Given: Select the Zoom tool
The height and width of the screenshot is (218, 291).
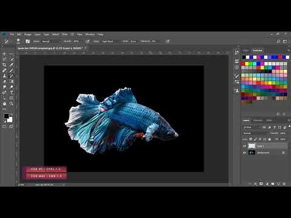Looking at the screenshot, I should (x=12, y=104).
